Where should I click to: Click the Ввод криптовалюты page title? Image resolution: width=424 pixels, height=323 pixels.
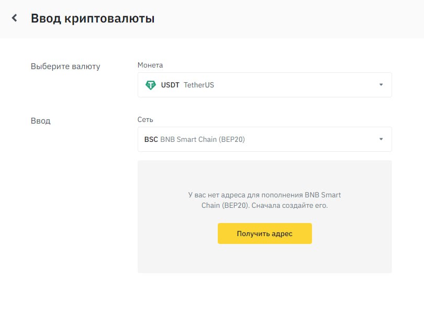pos(93,18)
